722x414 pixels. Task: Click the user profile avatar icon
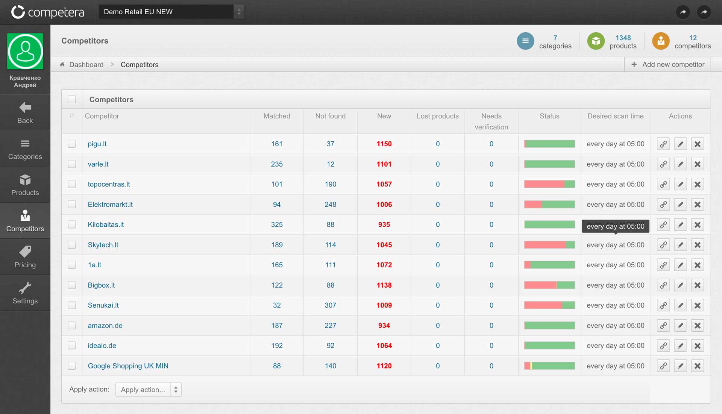click(25, 52)
